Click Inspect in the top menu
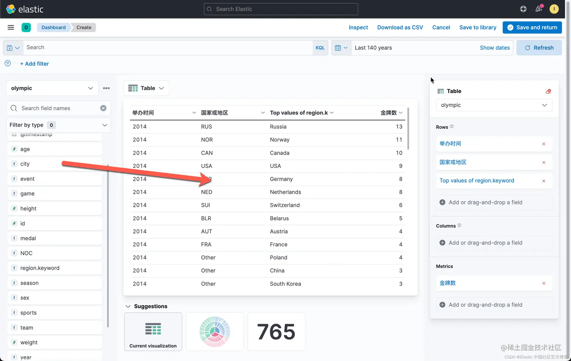The width and height of the screenshot is (571, 361). [358, 28]
